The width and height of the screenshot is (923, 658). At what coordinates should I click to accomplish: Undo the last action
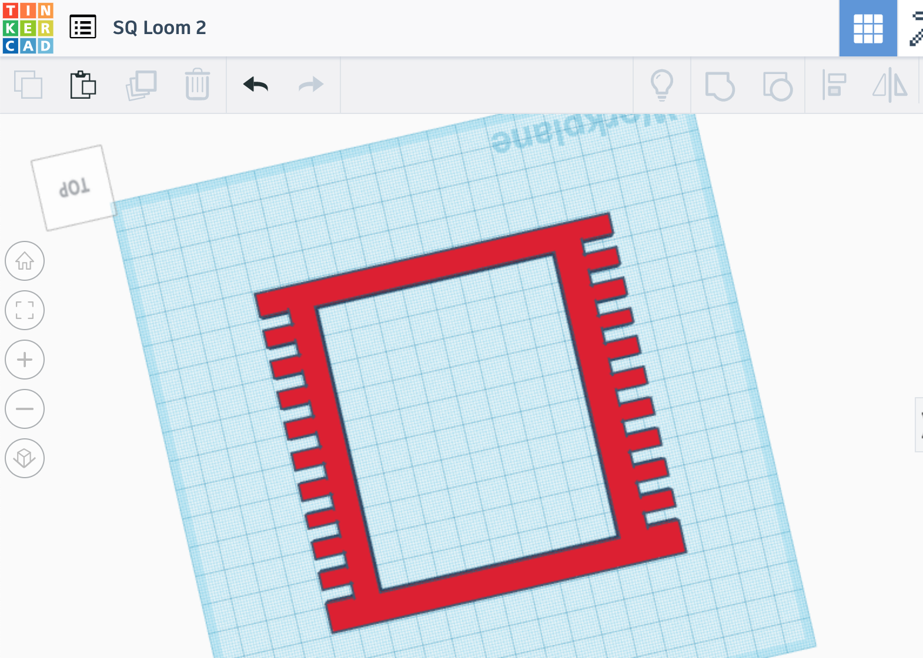tap(256, 85)
